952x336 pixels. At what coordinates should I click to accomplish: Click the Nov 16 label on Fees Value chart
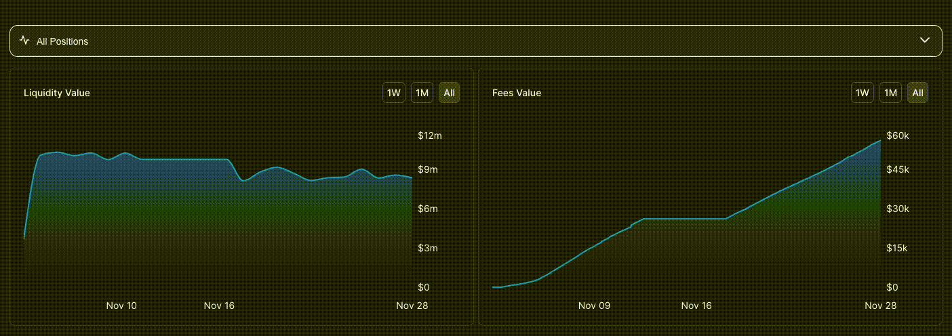696,306
